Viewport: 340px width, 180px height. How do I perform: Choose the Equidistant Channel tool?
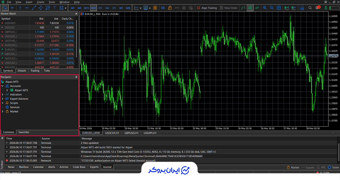[x=41, y=8]
